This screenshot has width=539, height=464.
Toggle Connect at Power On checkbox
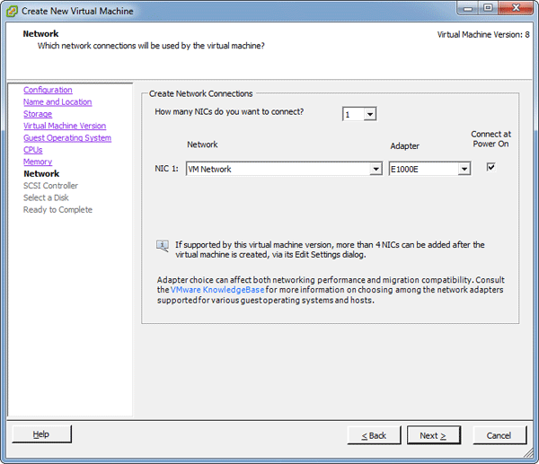490,167
